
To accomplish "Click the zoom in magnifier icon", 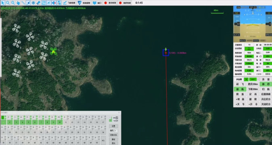I will (8, 3).
